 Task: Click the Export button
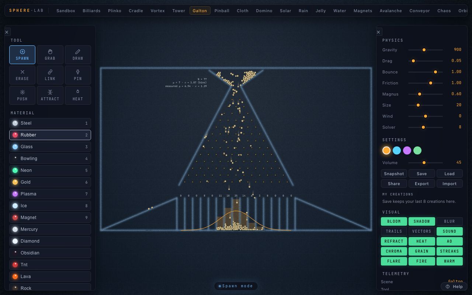point(421,184)
